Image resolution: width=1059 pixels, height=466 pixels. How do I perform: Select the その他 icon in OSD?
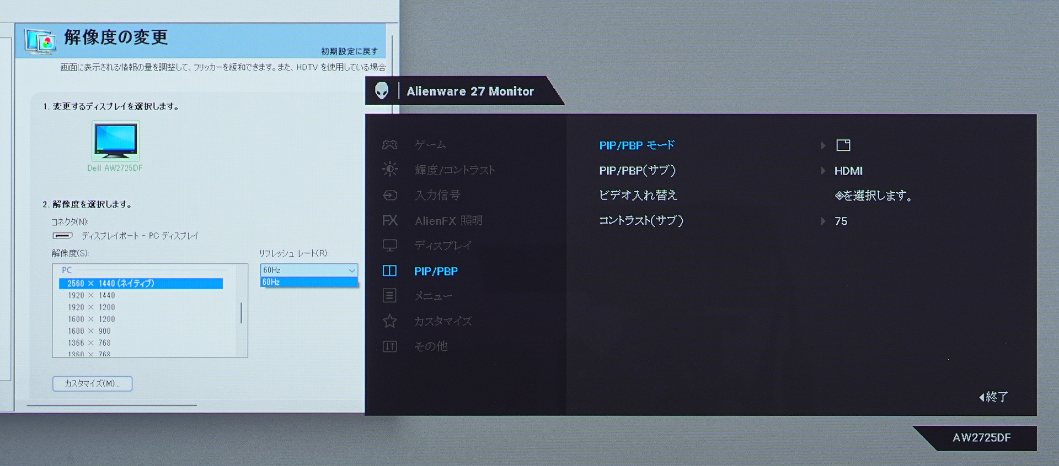pyautogui.click(x=390, y=346)
